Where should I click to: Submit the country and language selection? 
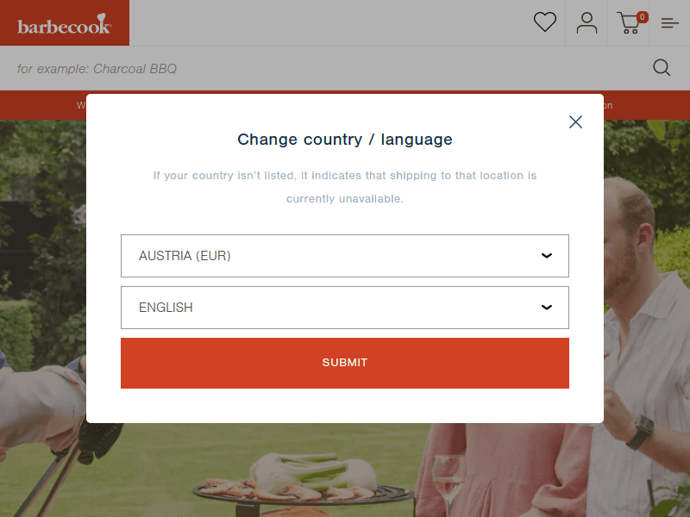(344, 363)
